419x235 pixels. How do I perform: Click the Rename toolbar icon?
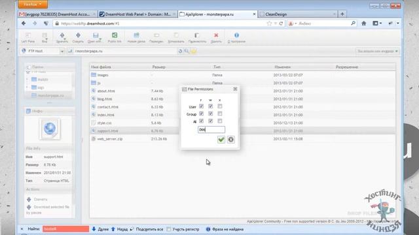click(156, 35)
